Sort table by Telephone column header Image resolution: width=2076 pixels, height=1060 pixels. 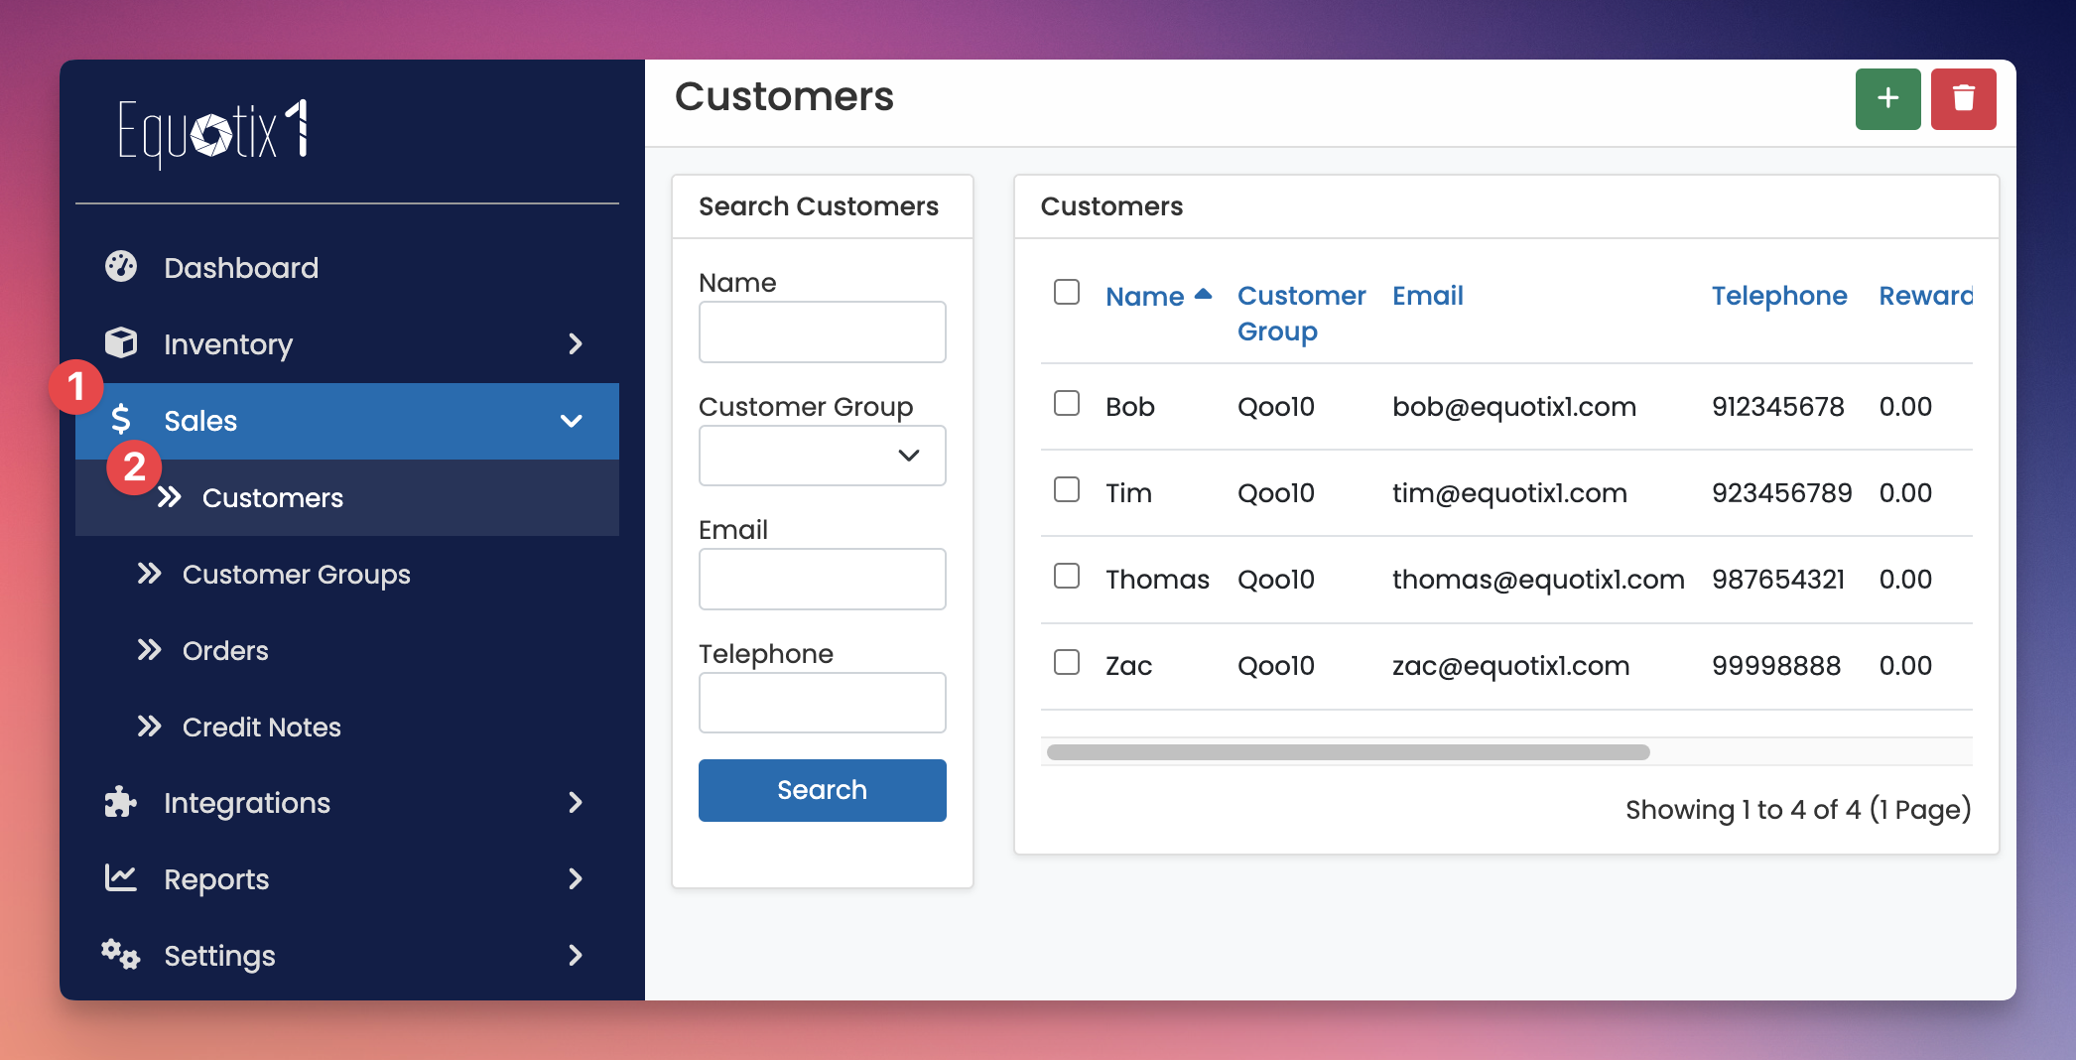(x=1778, y=296)
